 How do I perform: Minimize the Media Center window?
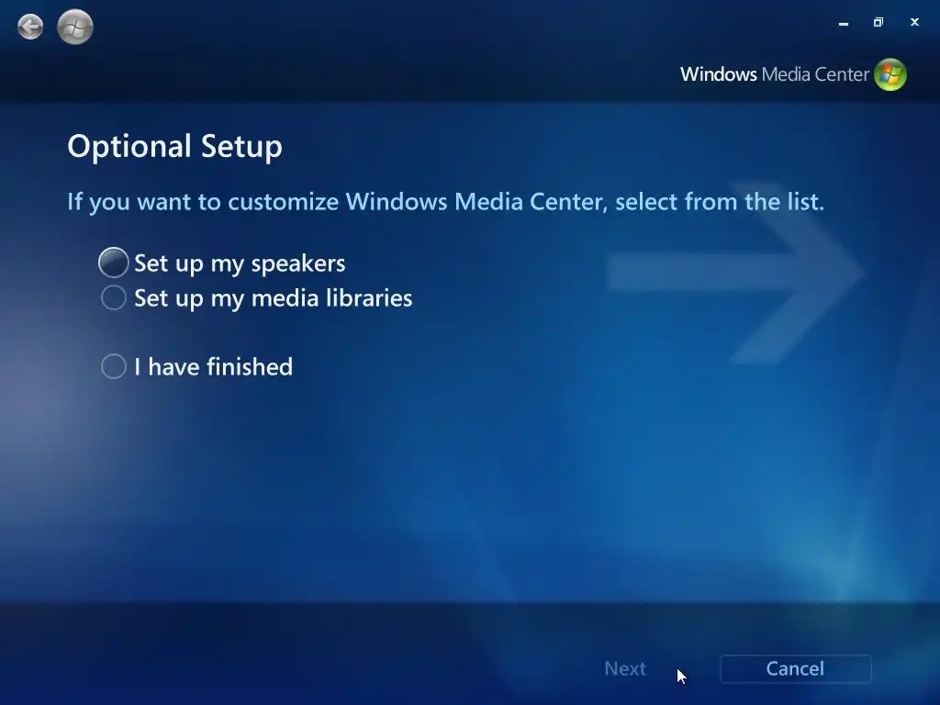point(844,23)
